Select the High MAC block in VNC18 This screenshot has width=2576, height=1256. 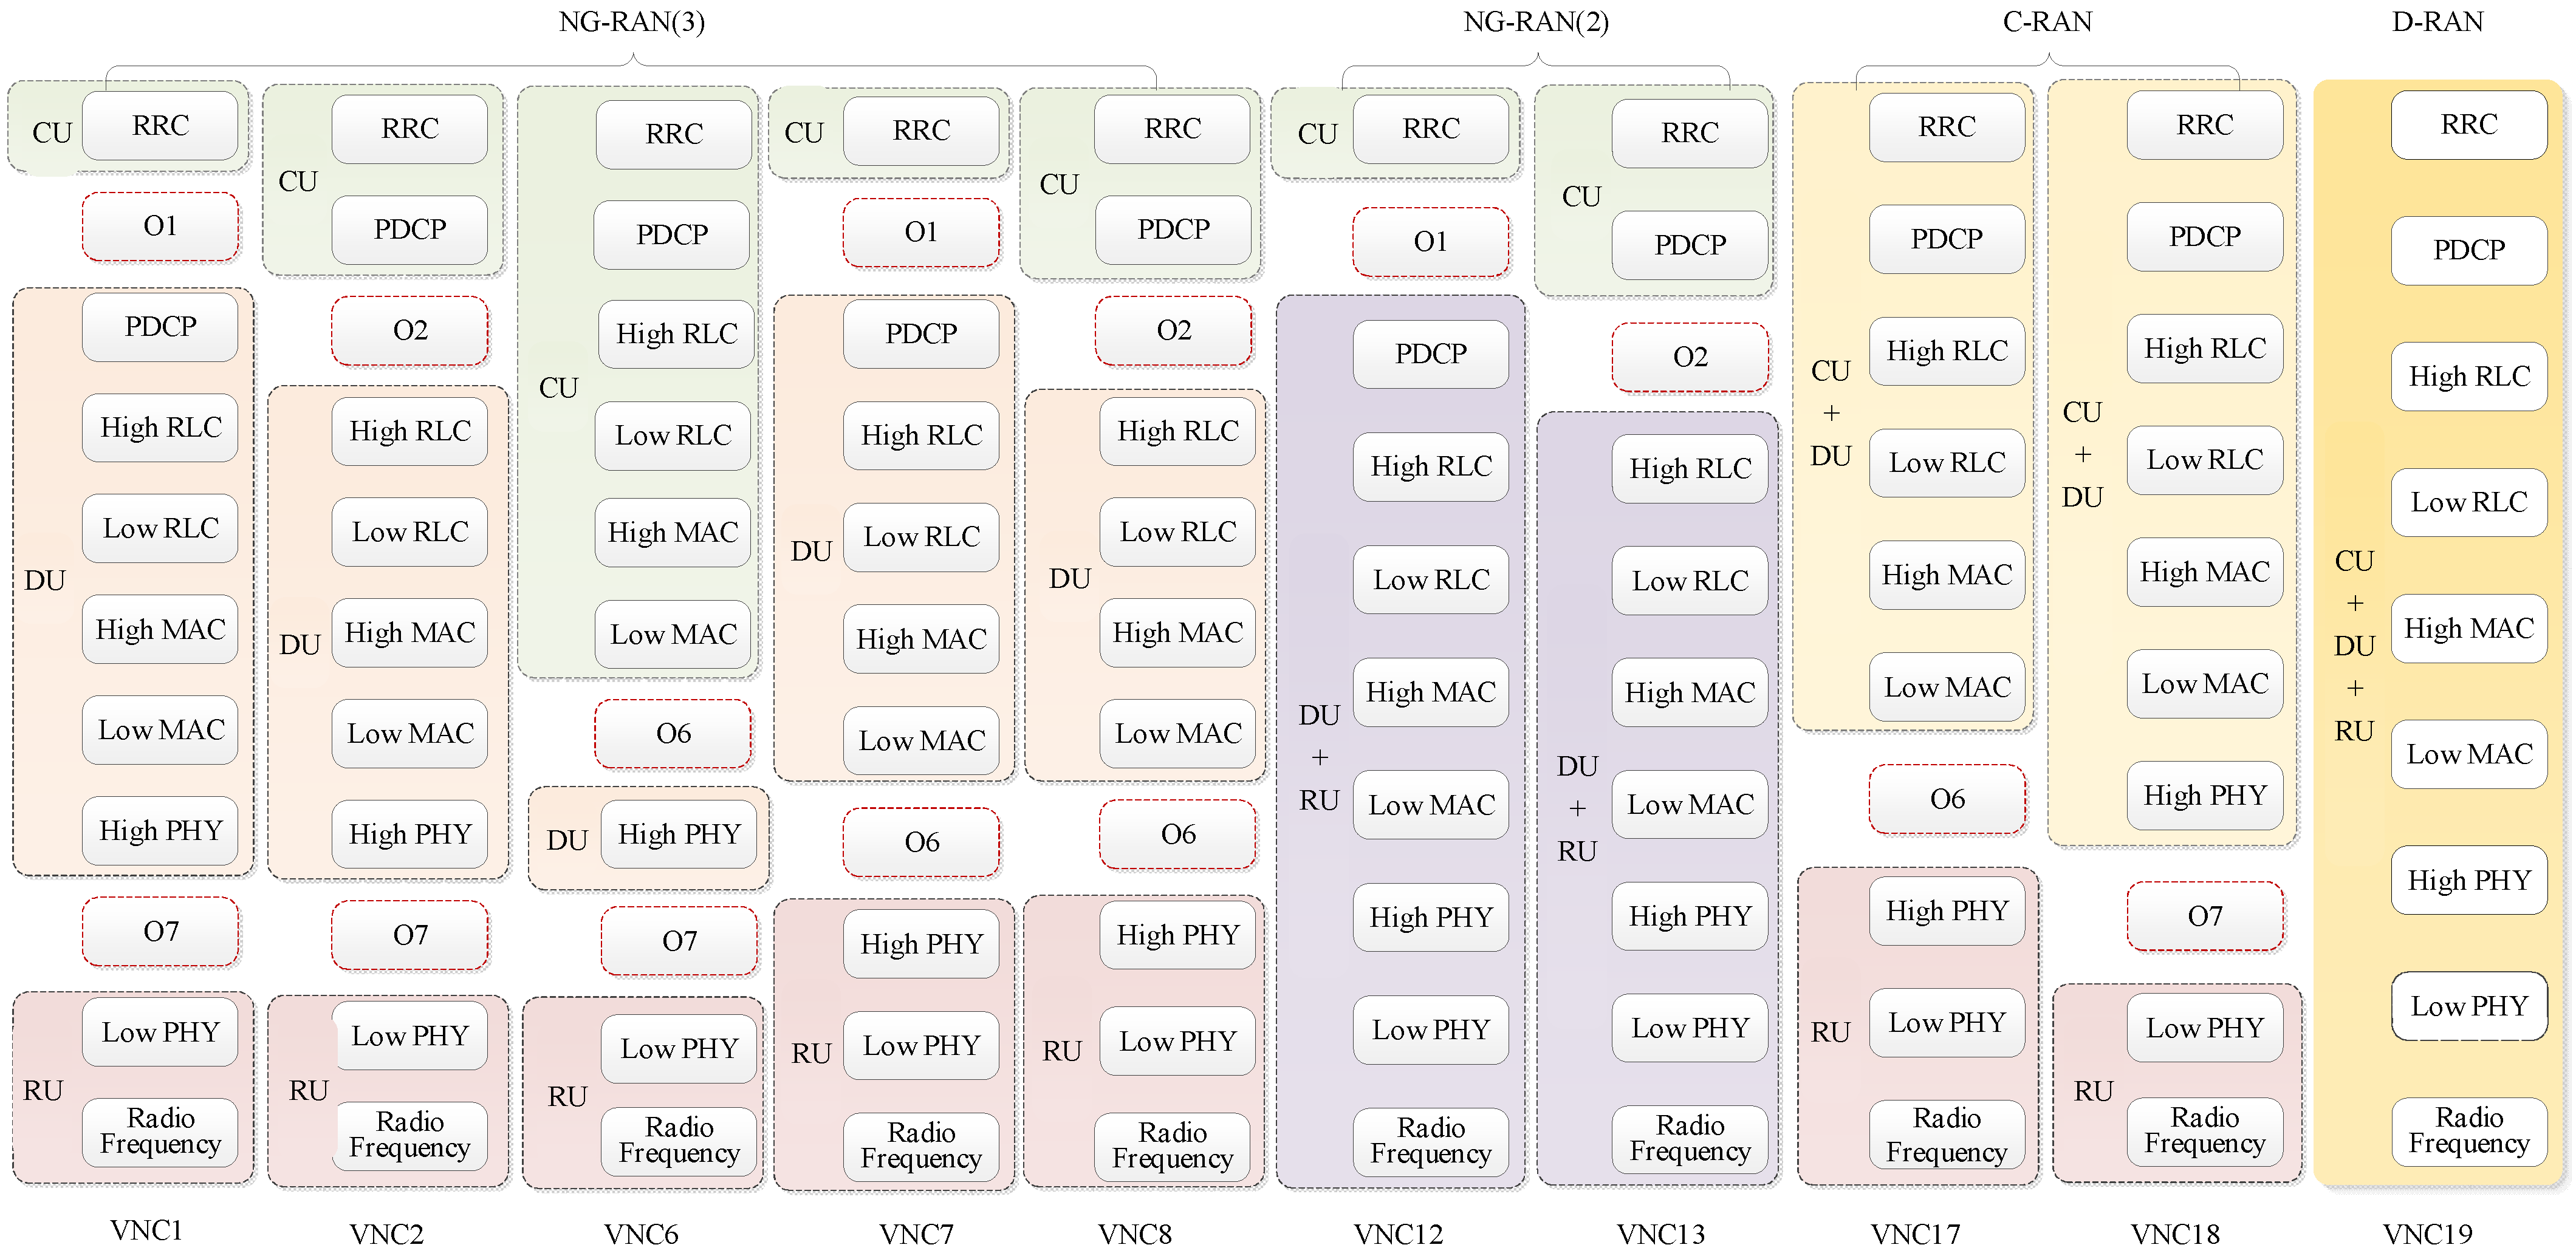2204,572
